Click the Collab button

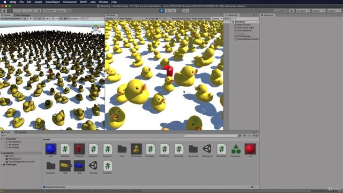click(x=280, y=11)
